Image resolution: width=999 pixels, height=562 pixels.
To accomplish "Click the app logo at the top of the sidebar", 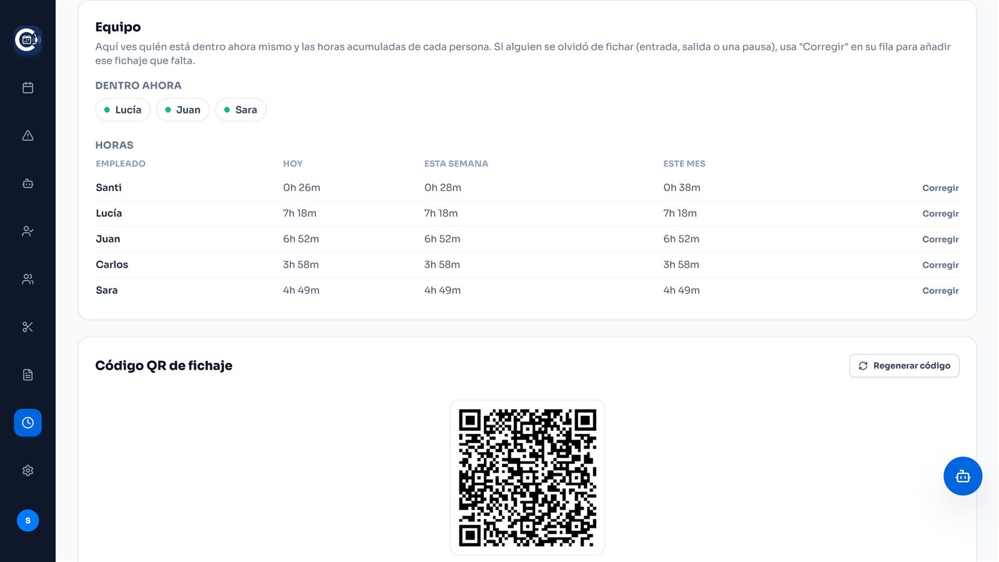I will (x=27, y=40).
